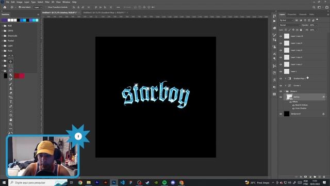Click Delete layer trash icon

click(324, 177)
